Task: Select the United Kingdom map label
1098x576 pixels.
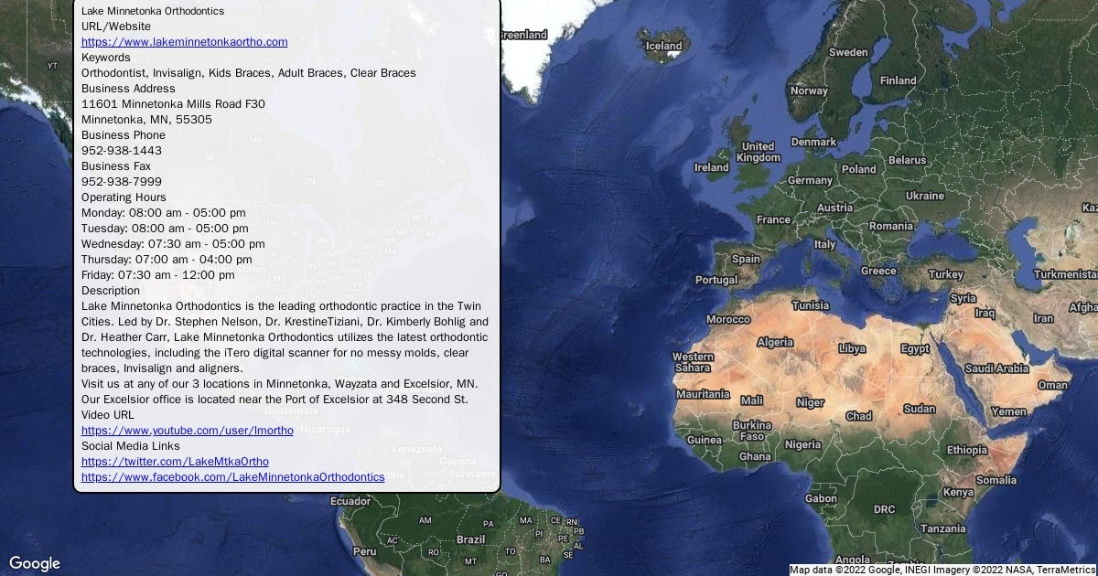Action: (758, 152)
